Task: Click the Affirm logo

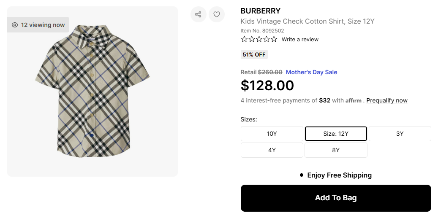Action: (x=354, y=101)
